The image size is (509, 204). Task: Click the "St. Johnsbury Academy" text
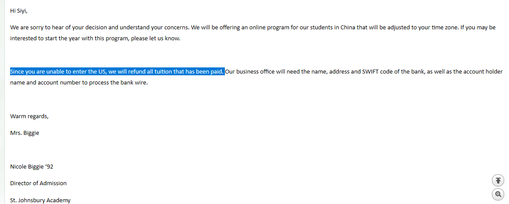click(x=40, y=200)
